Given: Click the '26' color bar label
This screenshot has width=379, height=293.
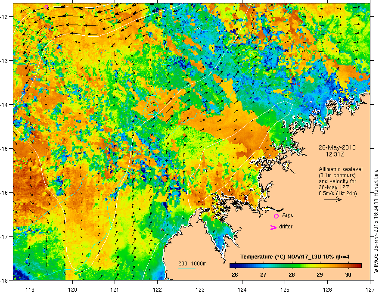Looking at the screenshot, I should coord(235,274).
